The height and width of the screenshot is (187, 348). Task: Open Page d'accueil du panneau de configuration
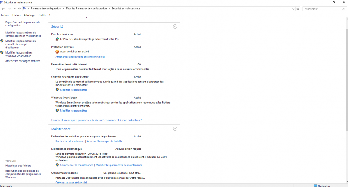23,24
